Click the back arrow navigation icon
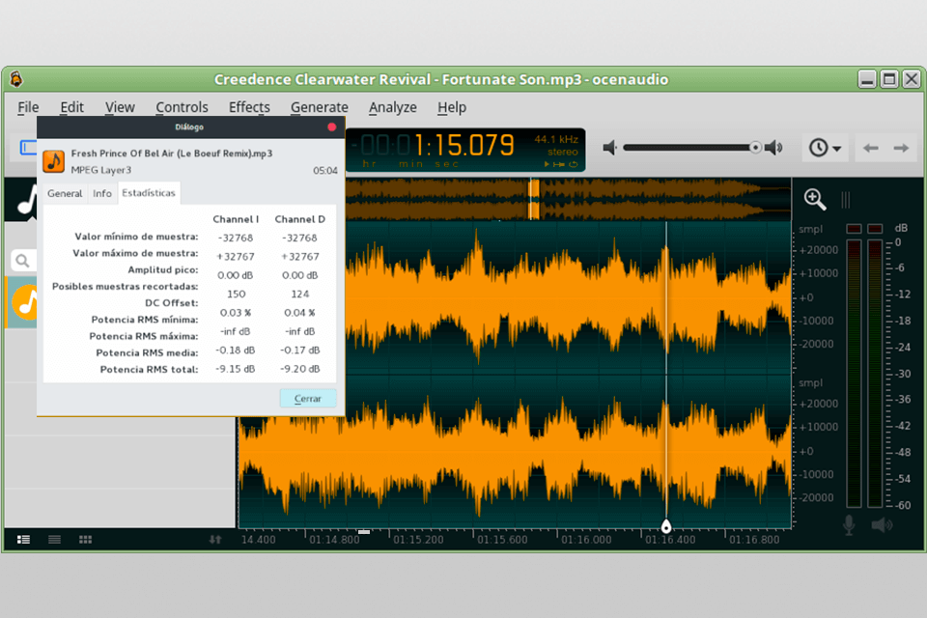927x618 pixels. [870, 148]
